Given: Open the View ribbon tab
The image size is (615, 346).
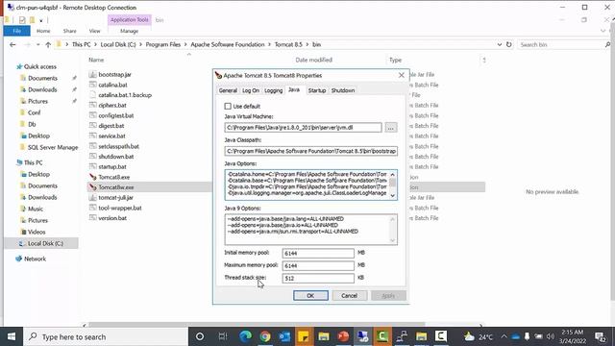Looking at the screenshot, I should click(x=94, y=31).
